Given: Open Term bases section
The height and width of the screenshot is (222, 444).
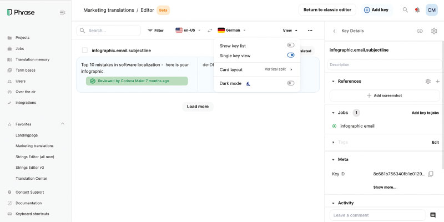Looking at the screenshot, I should pos(26,70).
